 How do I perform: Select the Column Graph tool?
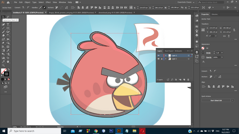pos(3,58)
